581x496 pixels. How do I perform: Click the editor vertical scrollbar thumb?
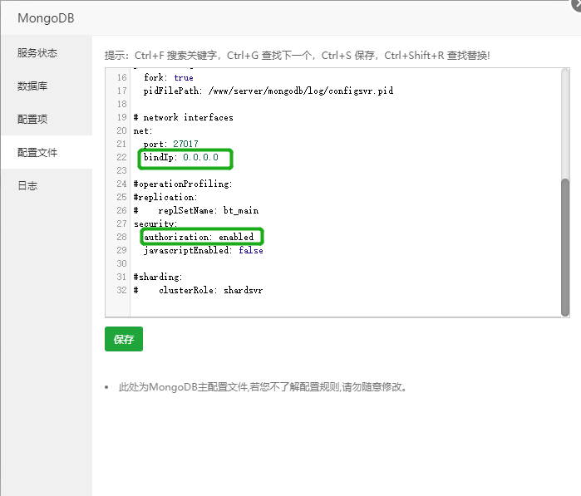[x=564, y=247]
